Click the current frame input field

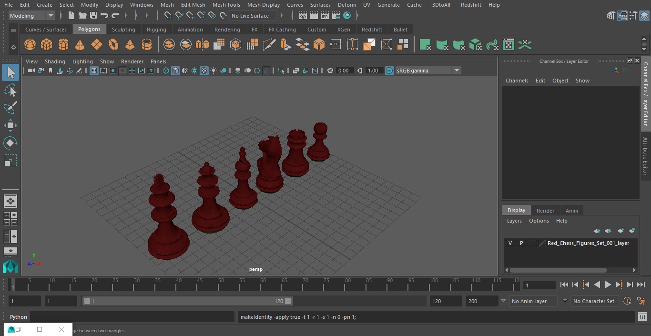(x=539, y=285)
